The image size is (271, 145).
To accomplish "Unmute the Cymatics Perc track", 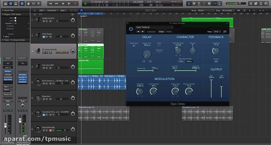I will (x=44, y=115).
